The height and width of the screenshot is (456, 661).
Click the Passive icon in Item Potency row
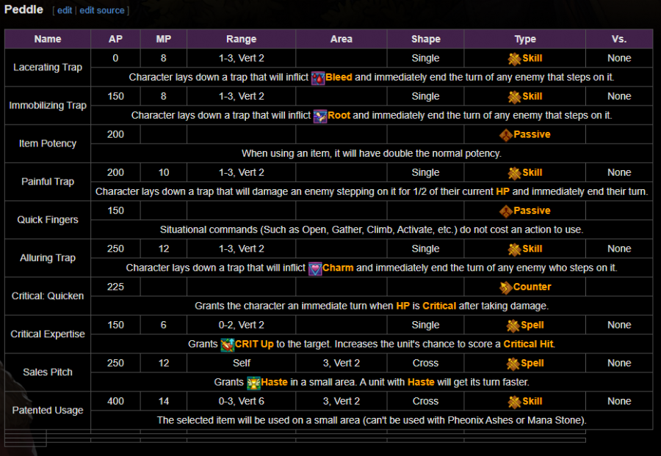(x=506, y=135)
